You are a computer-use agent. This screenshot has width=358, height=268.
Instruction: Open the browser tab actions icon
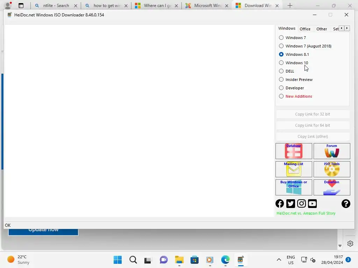(21, 6)
